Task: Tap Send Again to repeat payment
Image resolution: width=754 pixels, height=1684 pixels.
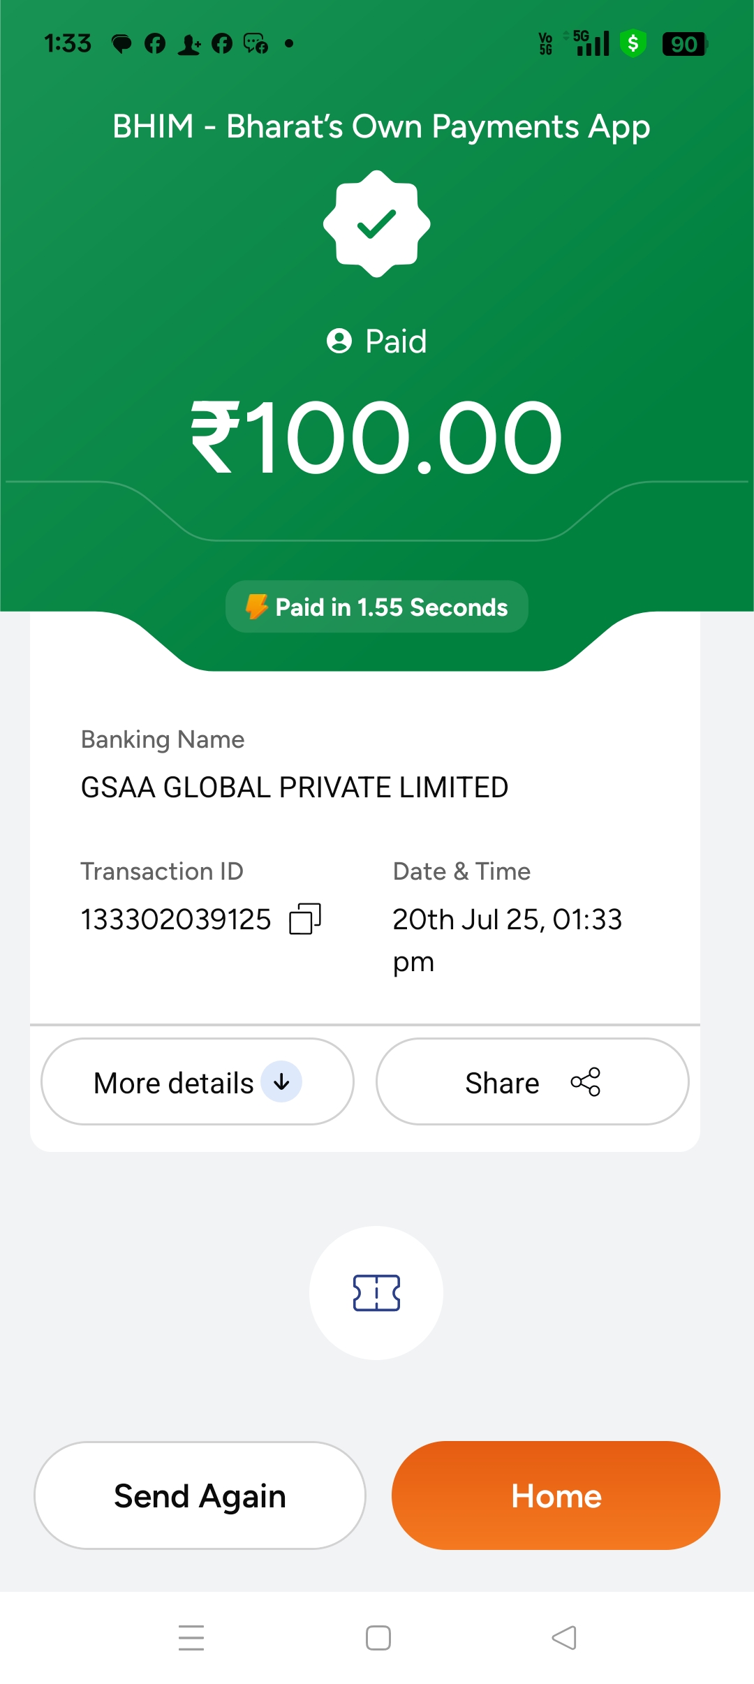Action: 200,1495
